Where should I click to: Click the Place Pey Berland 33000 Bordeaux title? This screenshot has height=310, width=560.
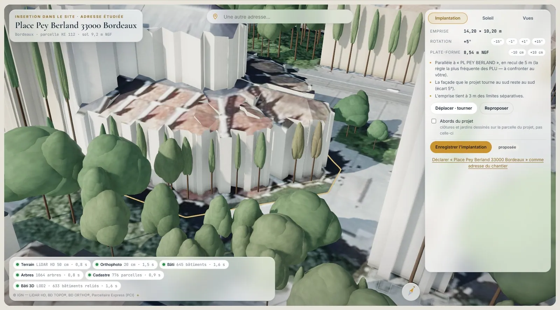click(76, 25)
